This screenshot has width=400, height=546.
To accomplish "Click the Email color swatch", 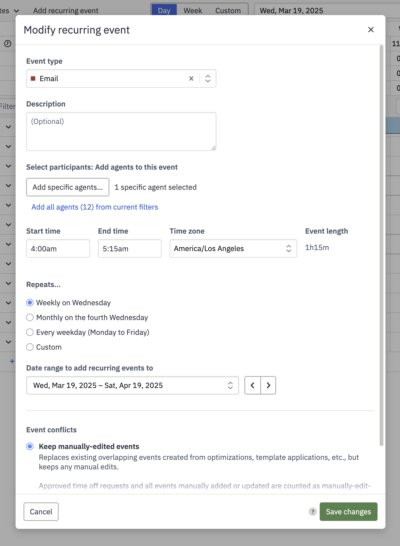I will pos(33,78).
